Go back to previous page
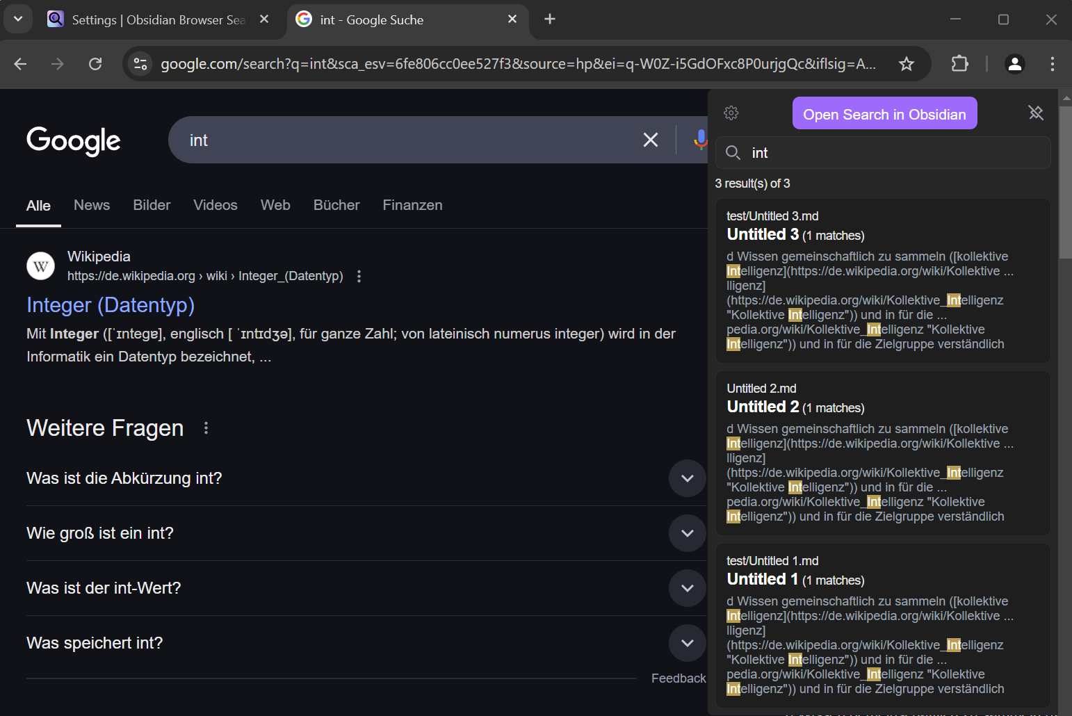Viewport: 1072px width, 716px height. point(20,64)
